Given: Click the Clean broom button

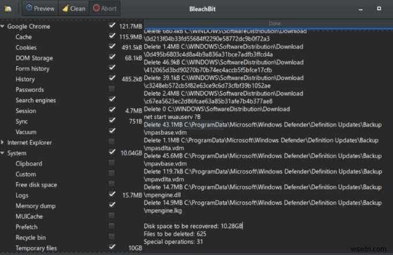Looking at the screenshot, I should tap(74, 9).
